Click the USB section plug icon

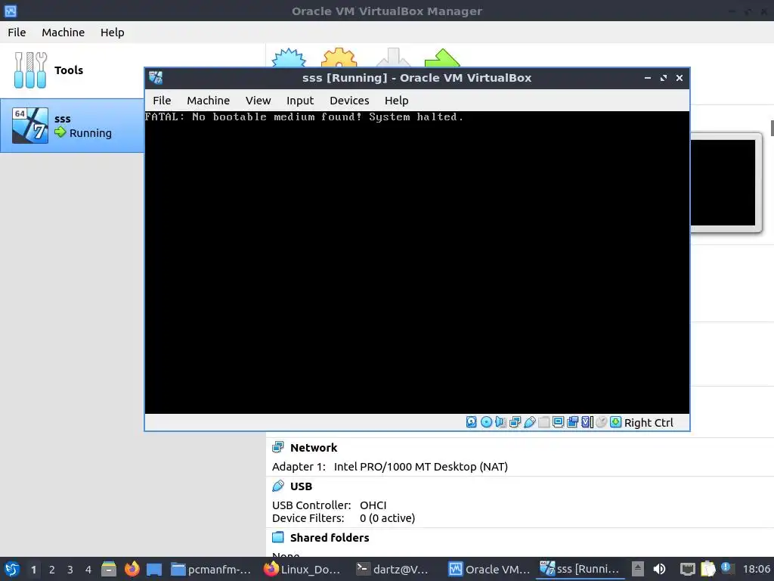pos(278,486)
